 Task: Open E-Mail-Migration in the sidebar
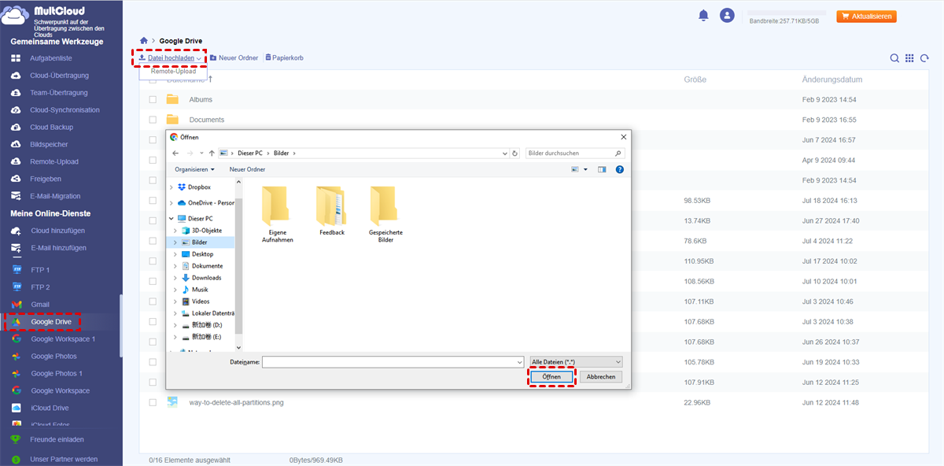click(55, 196)
